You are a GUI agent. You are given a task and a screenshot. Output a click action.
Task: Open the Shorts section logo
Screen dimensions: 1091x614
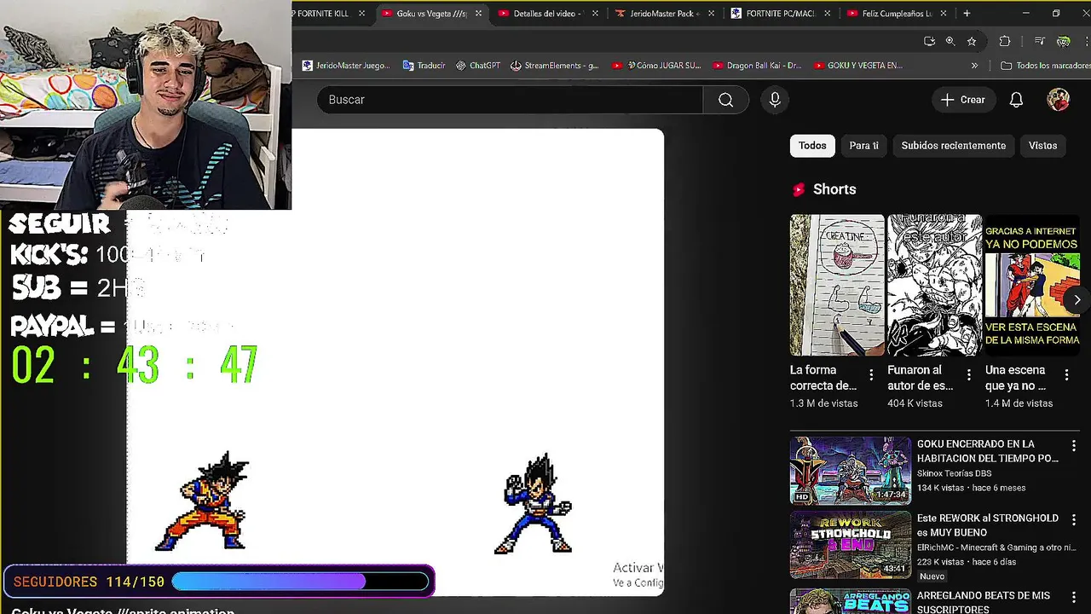799,189
